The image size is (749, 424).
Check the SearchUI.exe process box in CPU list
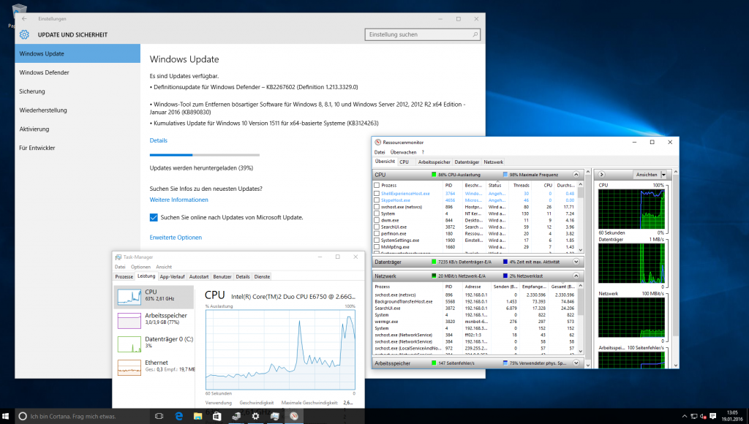click(377, 227)
